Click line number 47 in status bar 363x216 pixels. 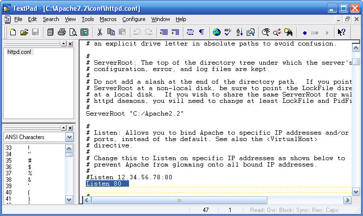coord(206,210)
